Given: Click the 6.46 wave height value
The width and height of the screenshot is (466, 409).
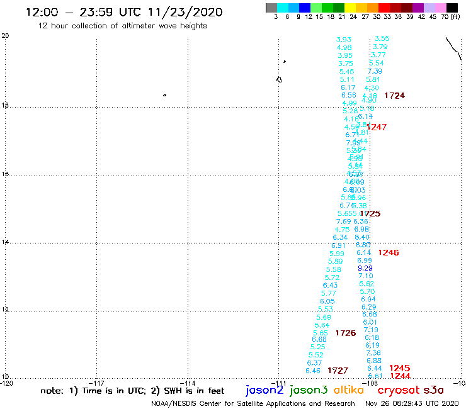Looking at the screenshot, I should tap(313, 371).
